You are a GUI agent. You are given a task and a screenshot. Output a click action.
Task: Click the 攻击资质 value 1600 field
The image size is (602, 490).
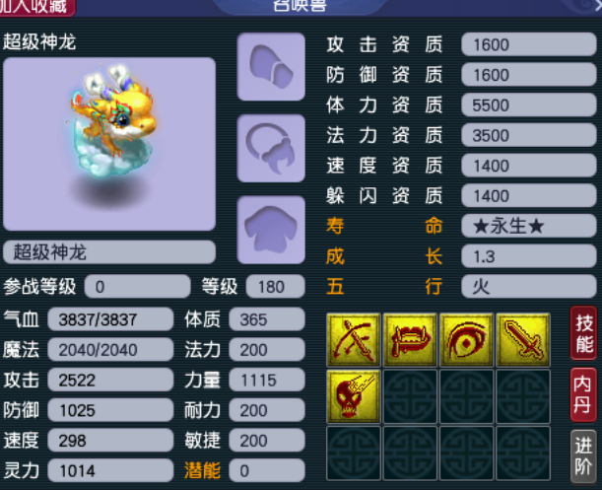[x=529, y=44]
